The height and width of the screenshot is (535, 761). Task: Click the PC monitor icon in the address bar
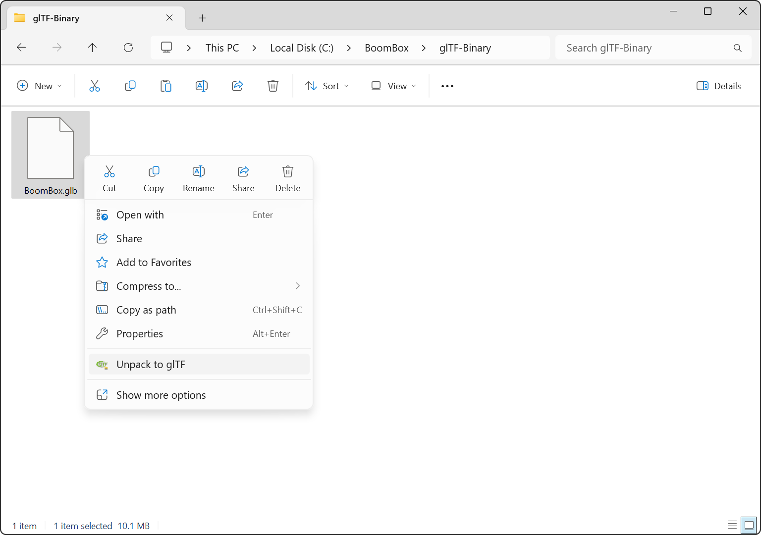coord(166,48)
